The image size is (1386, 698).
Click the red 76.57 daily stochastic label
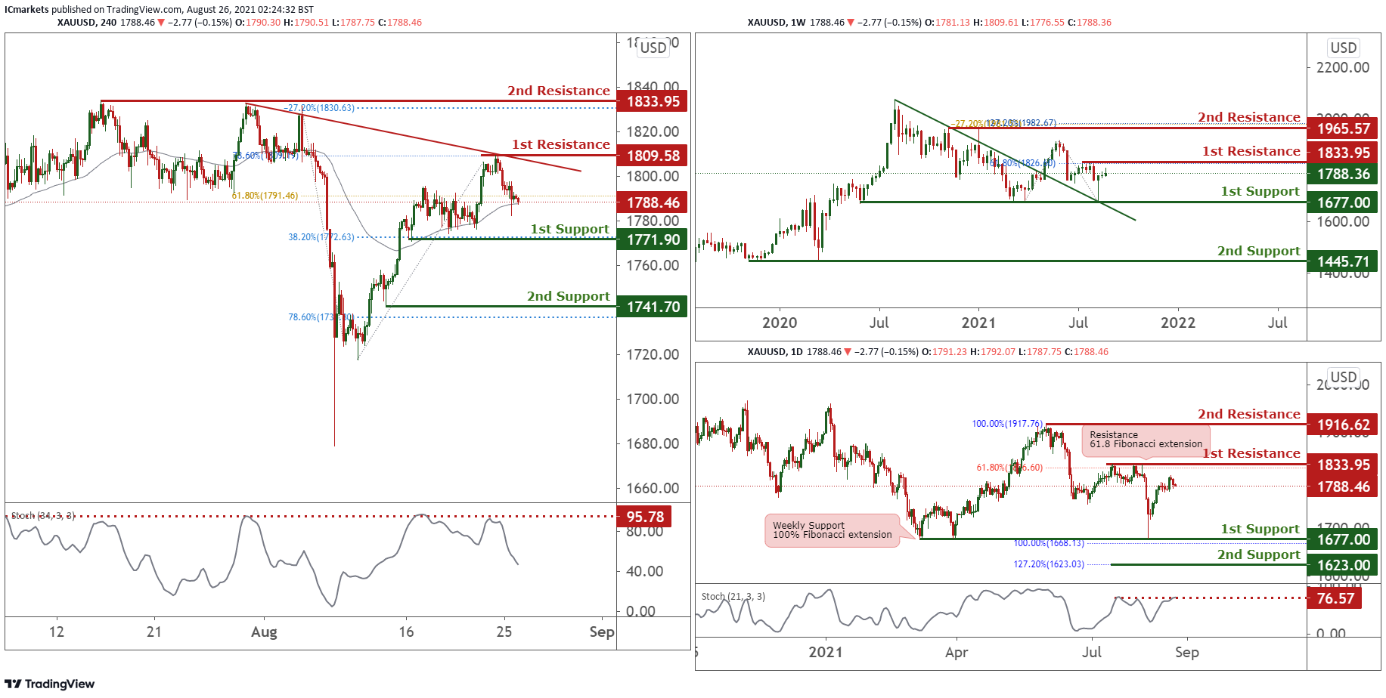point(1335,598)
